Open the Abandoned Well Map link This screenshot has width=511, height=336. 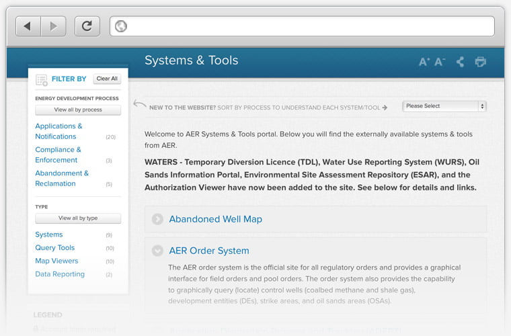215,219
